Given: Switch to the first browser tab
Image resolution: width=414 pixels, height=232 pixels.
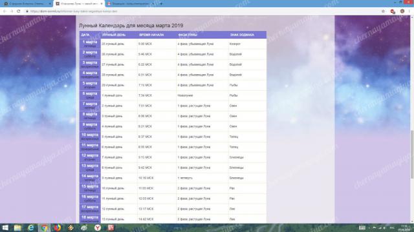Looking at the screenshot, I should [27, 4].
